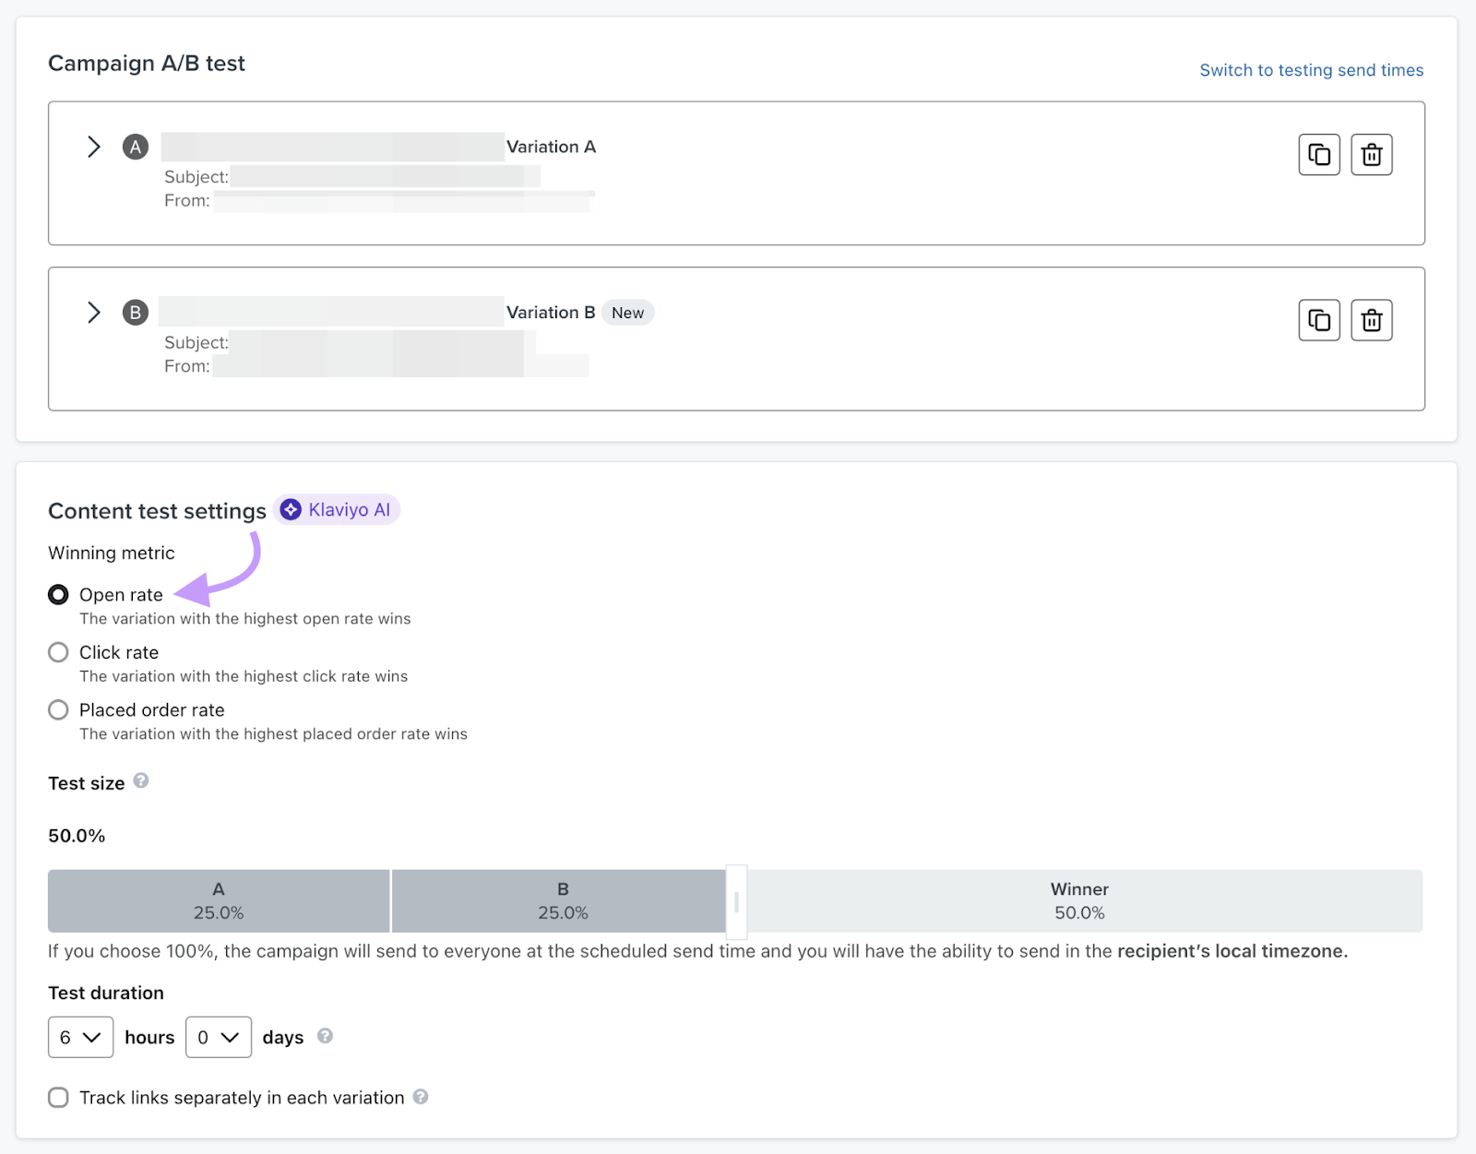The height and width of the screenshot is (1154, 1476).
Task: Click the Variation A circle badge
Action: point(135,146)
